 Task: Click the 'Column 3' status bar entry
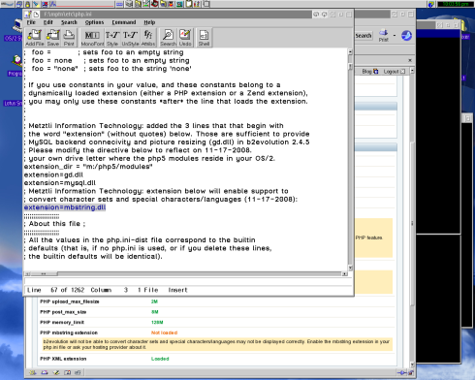110,290
